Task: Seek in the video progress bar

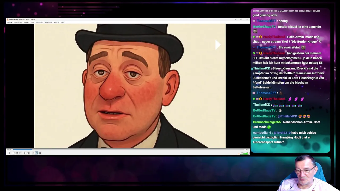Action: (129, 150)
